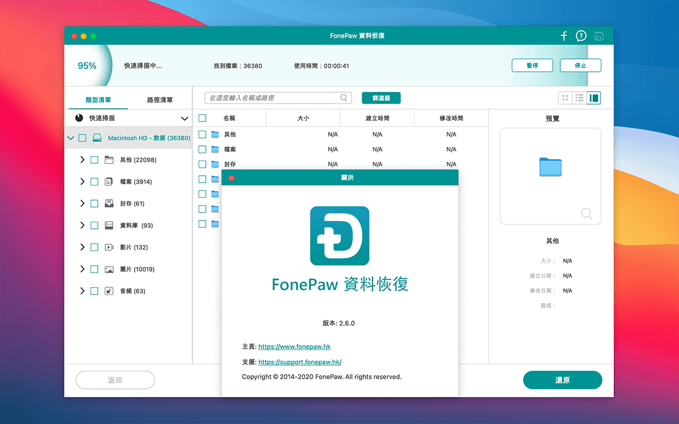Screen dimensions: 679x424
Task: Click the 檔案 document icon in sidebar
Action: coord(109,182)
